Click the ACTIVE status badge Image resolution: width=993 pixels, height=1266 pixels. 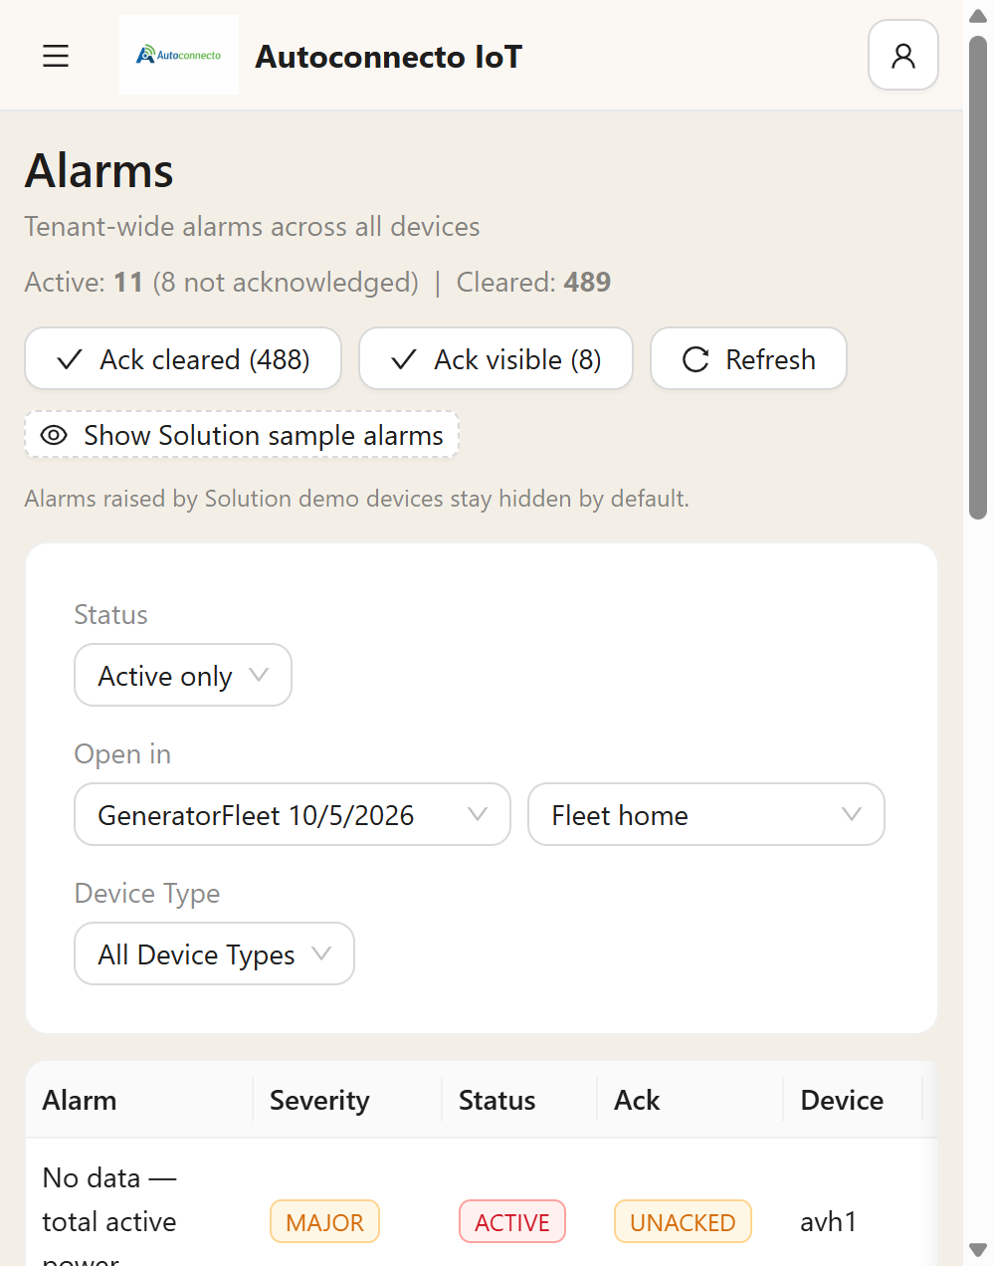(x=512, y=1221)
